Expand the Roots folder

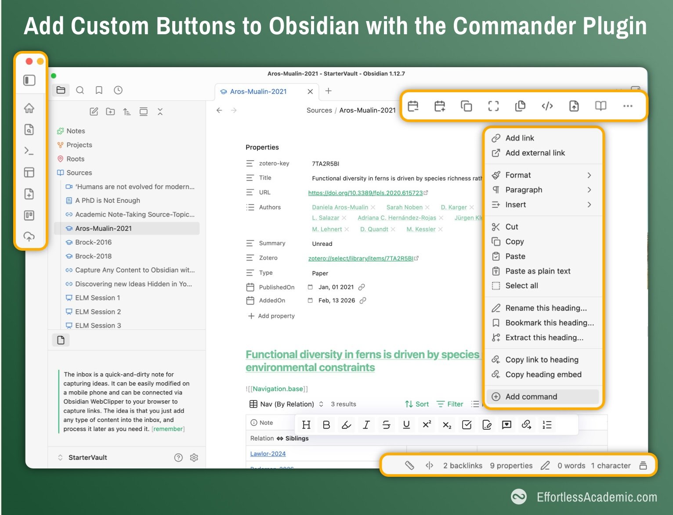pyautogui.click(x=70, y=159)
